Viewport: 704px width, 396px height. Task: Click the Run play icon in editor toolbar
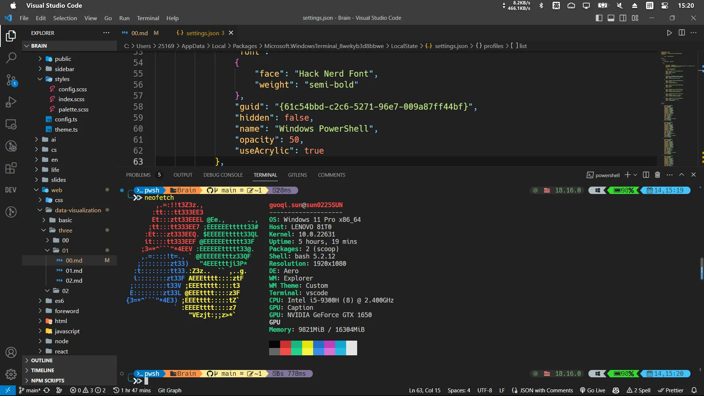[669, 33]
